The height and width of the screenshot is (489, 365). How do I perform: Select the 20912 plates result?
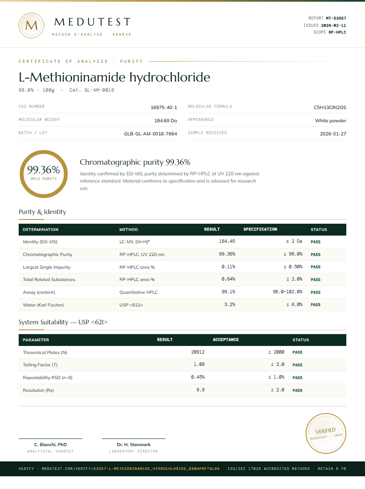click(198, 352)
